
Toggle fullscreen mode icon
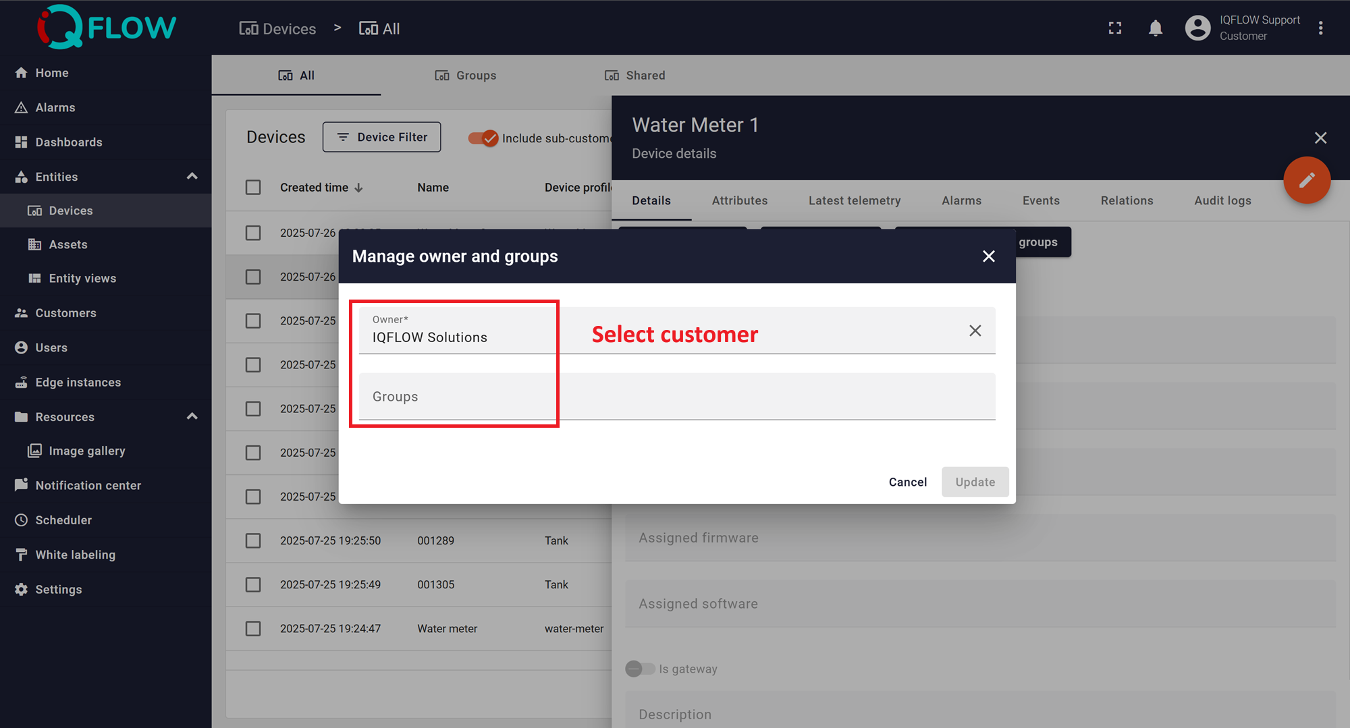click(1115, 28)
